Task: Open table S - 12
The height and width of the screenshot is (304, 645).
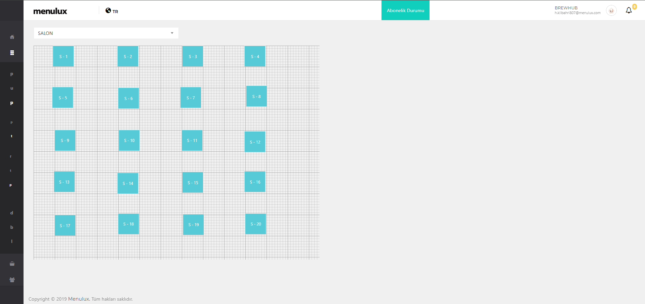Action: click(x=255, y=142)
